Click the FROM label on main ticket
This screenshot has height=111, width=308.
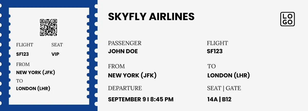117,66
